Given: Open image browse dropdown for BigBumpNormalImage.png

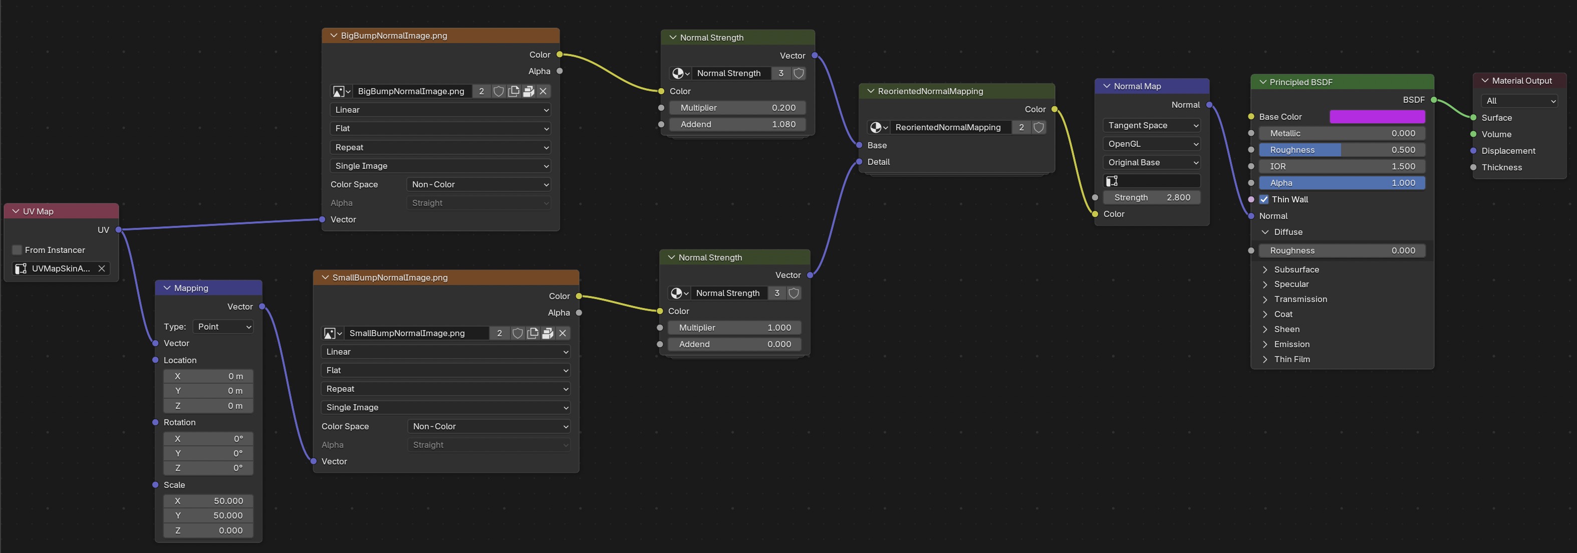Looking at the screenshot, I should pos(341,91).
